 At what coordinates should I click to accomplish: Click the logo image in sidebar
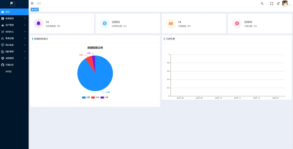pyautogui.click(x=12, y=4)
